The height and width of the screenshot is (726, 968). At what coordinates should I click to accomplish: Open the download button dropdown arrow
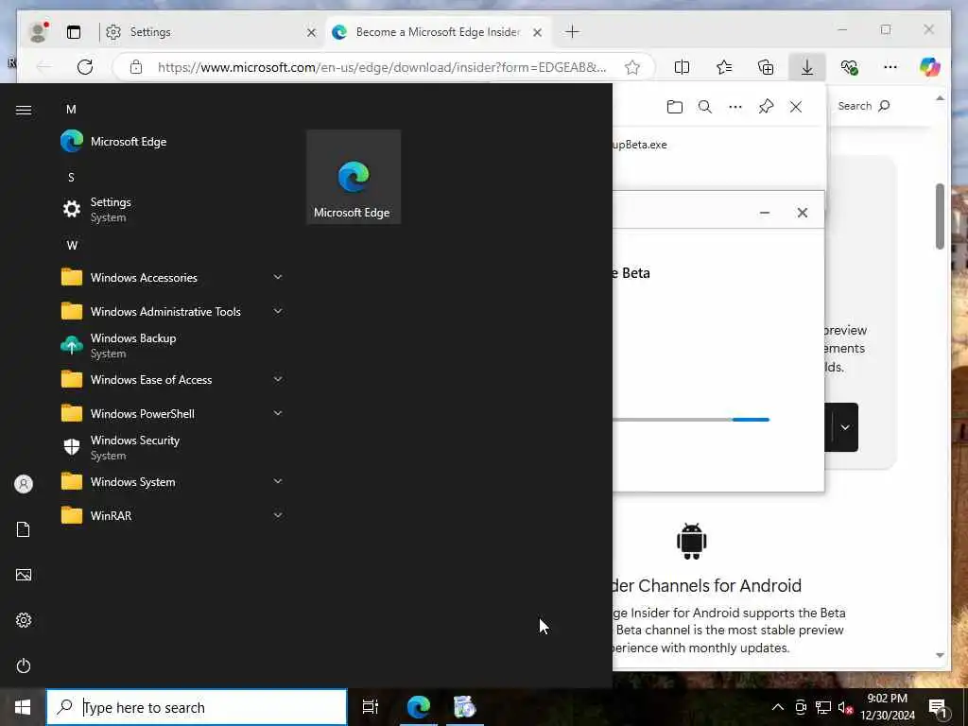pos(845,427)
